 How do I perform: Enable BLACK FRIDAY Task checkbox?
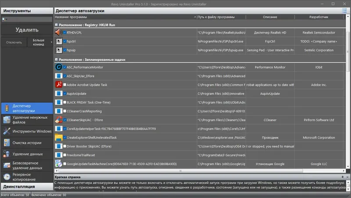coord(64,102)
